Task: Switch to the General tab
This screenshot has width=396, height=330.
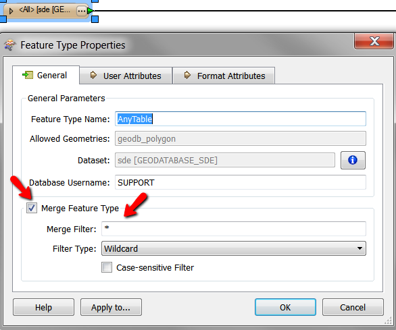Action: [x=46, y=75]
